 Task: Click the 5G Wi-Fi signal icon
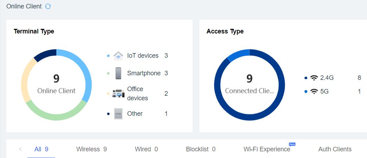[314, 91]
